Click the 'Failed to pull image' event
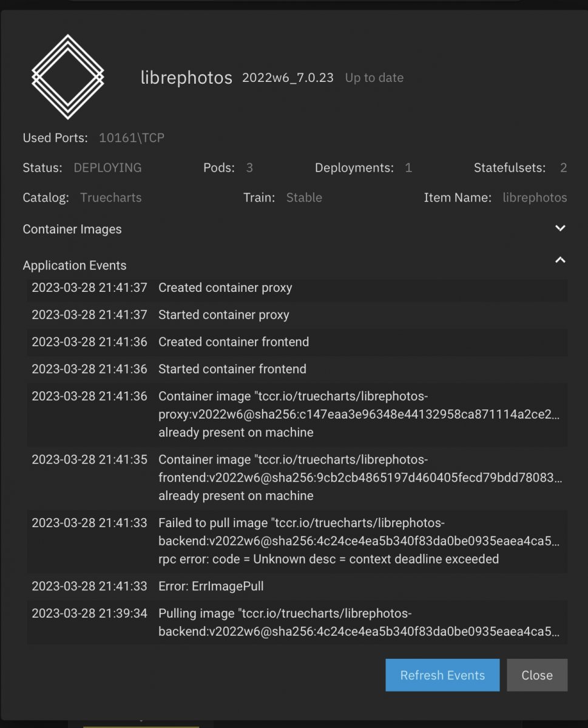This screenshot has width=588, height=728. tap(297, 541)
